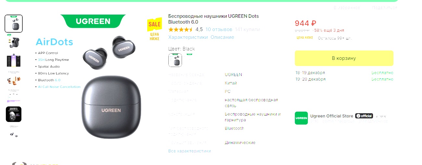Click the Ugreen Official Store logo
The width and height of the screenshot is (422, 165).
tap(301, 118)
